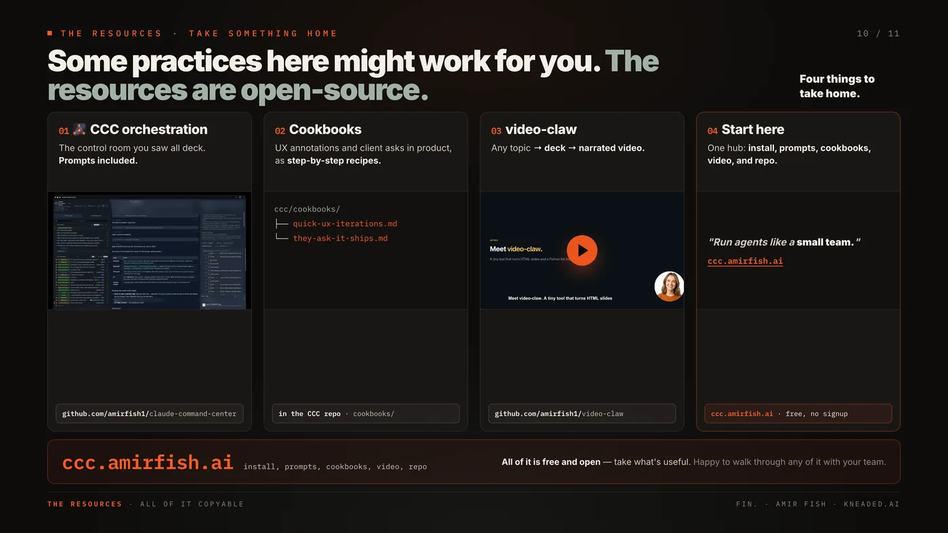Image resolution: width=948 pixels, height=533 pixels.
Task: Open the large ccc.amirfish.ai banner link
Action: [x=148, y=462]
